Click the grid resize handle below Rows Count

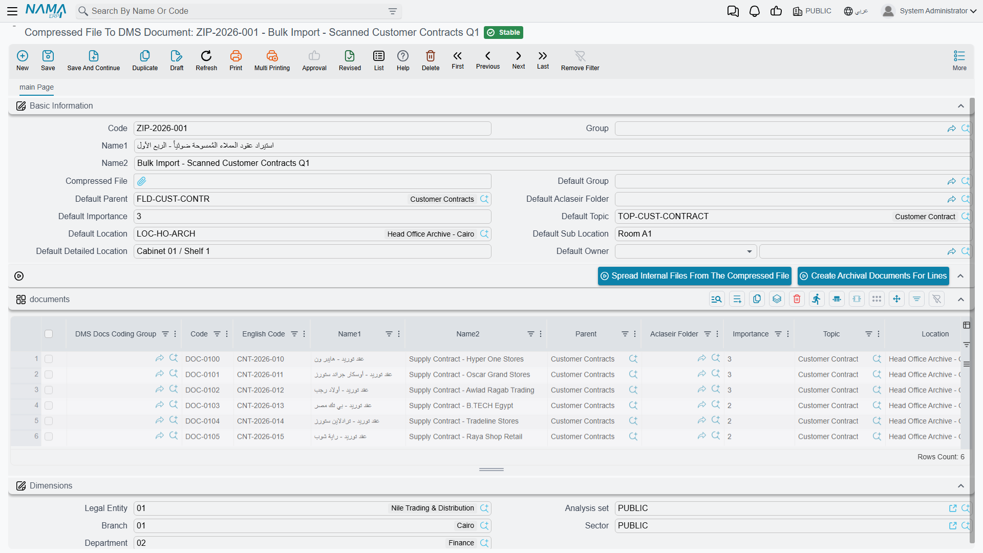pyautogui.click(x=491, y=470)
